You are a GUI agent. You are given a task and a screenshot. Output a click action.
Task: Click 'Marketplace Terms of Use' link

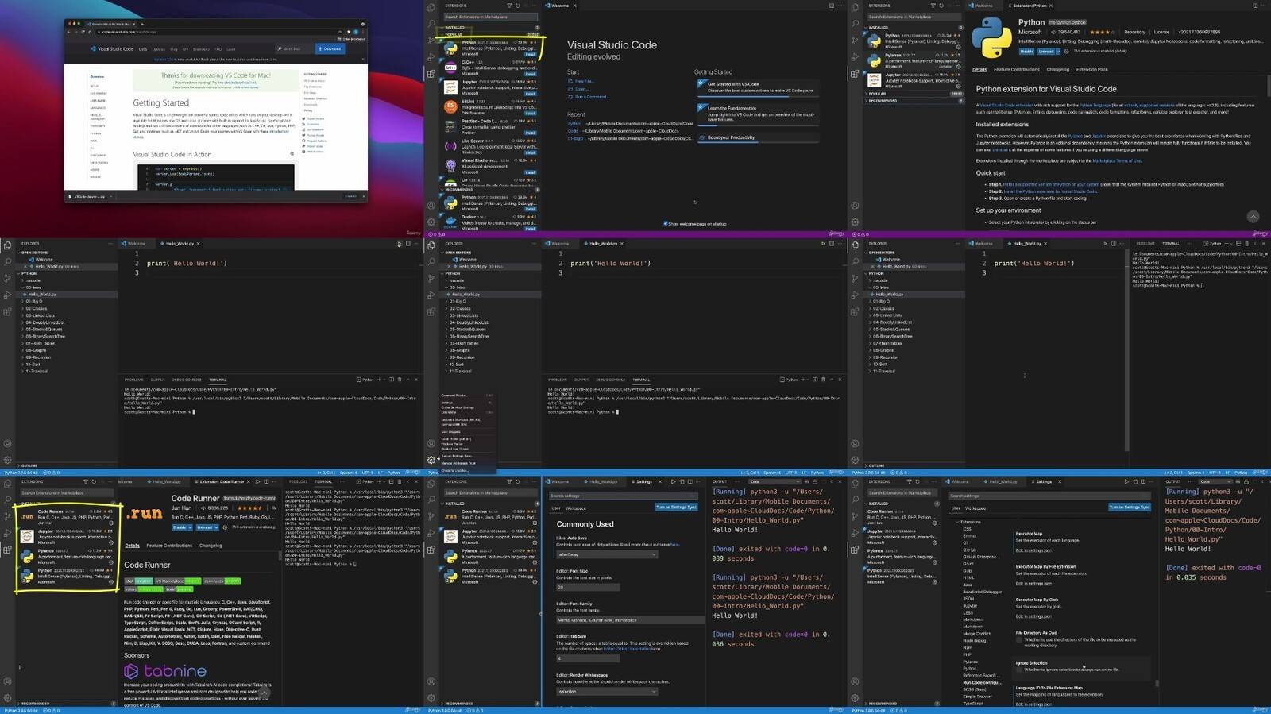pos(1117,161)
